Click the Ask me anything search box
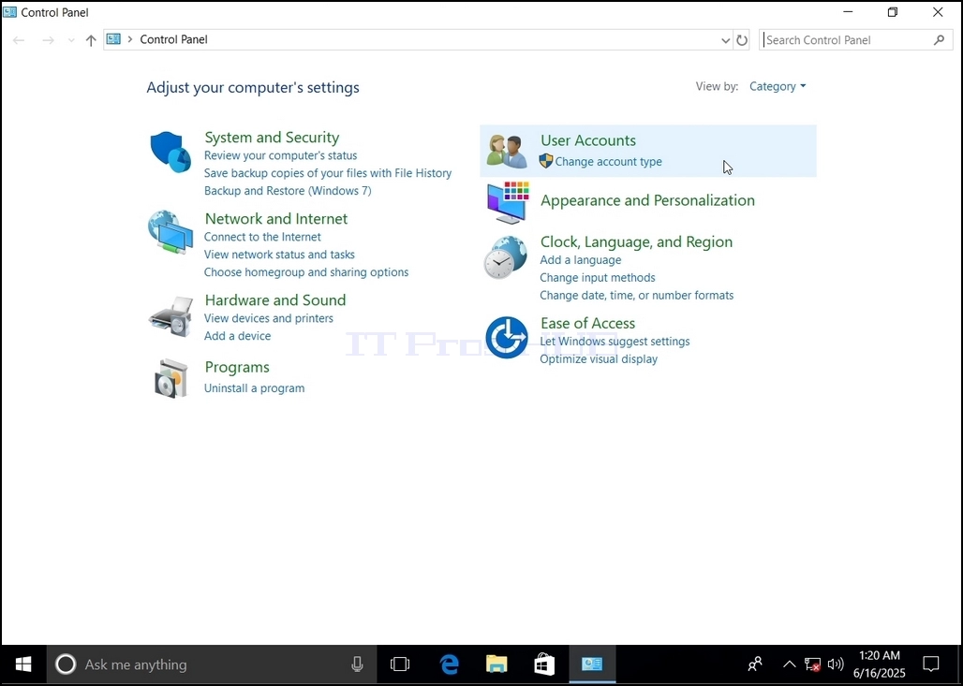963x686 pixels. click(x=213, y=664)
